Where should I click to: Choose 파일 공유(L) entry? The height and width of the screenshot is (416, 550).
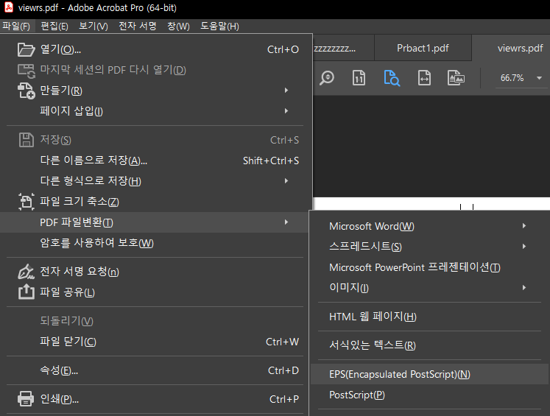point(156,292)
